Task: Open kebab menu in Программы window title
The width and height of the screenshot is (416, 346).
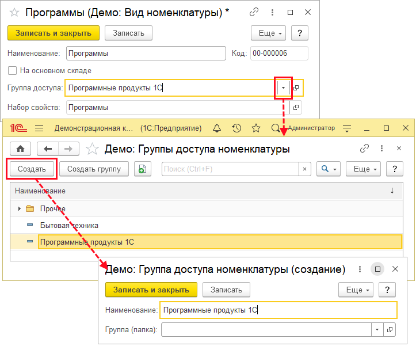Action: point(272,12)
